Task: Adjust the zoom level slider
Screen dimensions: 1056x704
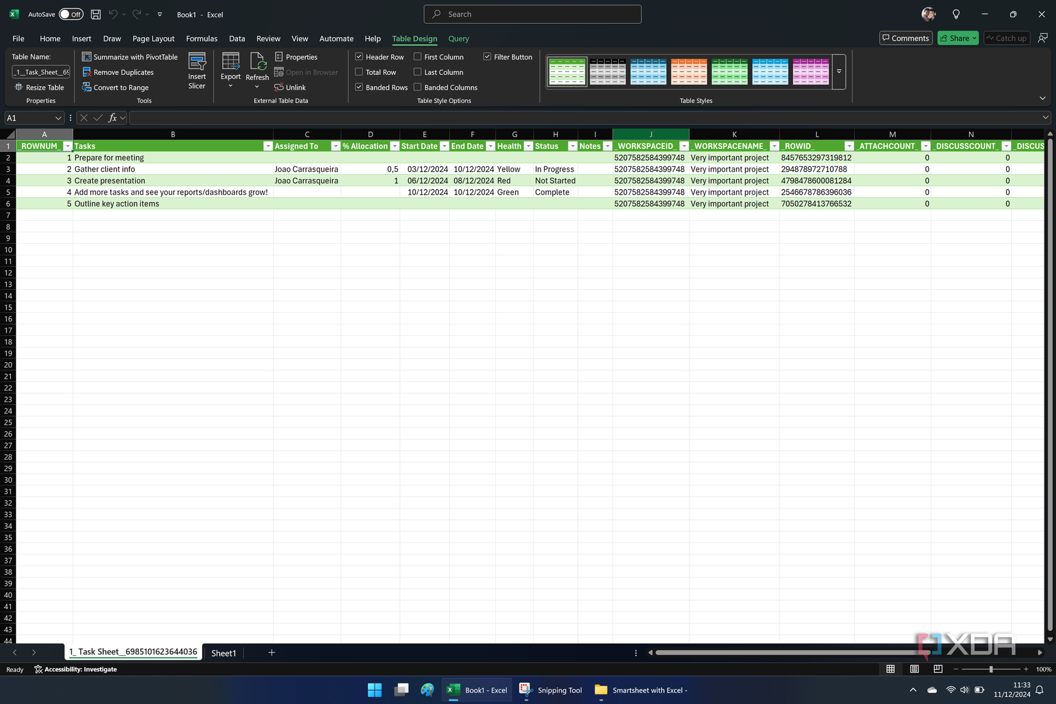Action: coord(991,669)
